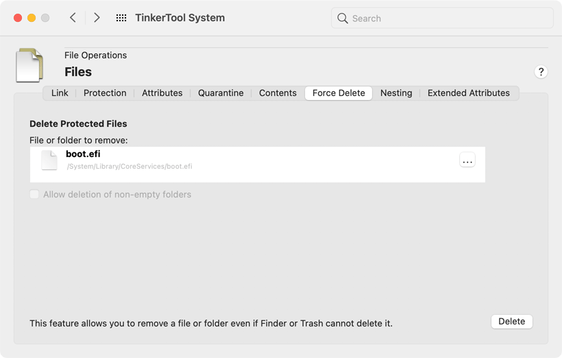Open the Quarantine tab
562x358 pixels.
point(221,93)
